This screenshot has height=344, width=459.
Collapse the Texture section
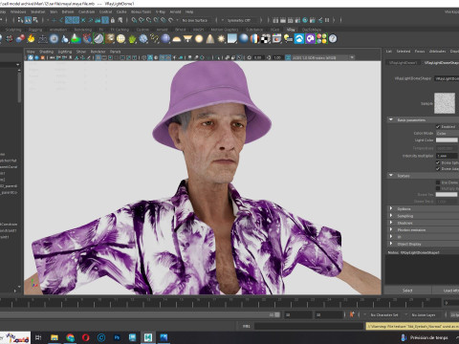click(x=391, y=176)
